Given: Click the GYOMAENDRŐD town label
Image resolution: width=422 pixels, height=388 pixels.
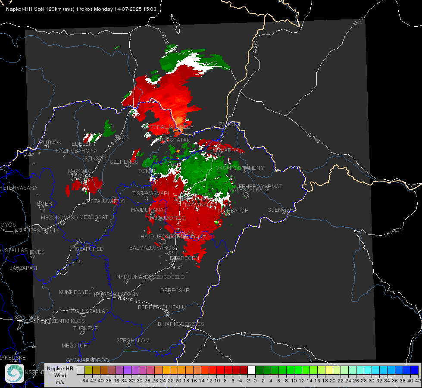Looking at the screenshot, I should pos(88,360).
